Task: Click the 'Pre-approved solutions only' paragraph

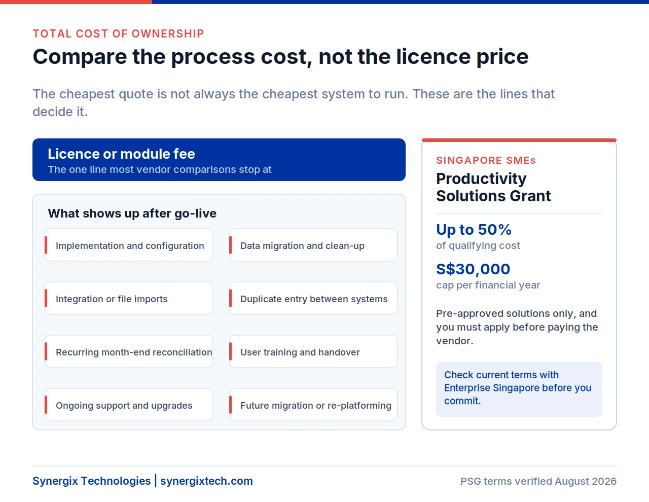Action: coord(517,327)
